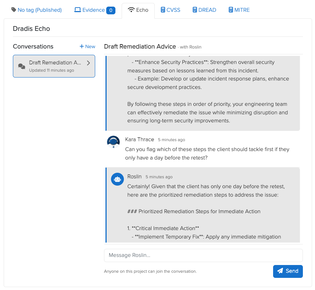Click the Draft Remediation Advice heading
Viewport: 315px width, 290px height.
140,46
